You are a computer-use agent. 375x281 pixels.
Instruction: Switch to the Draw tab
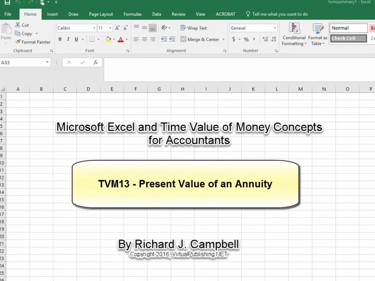click(73, 14)
